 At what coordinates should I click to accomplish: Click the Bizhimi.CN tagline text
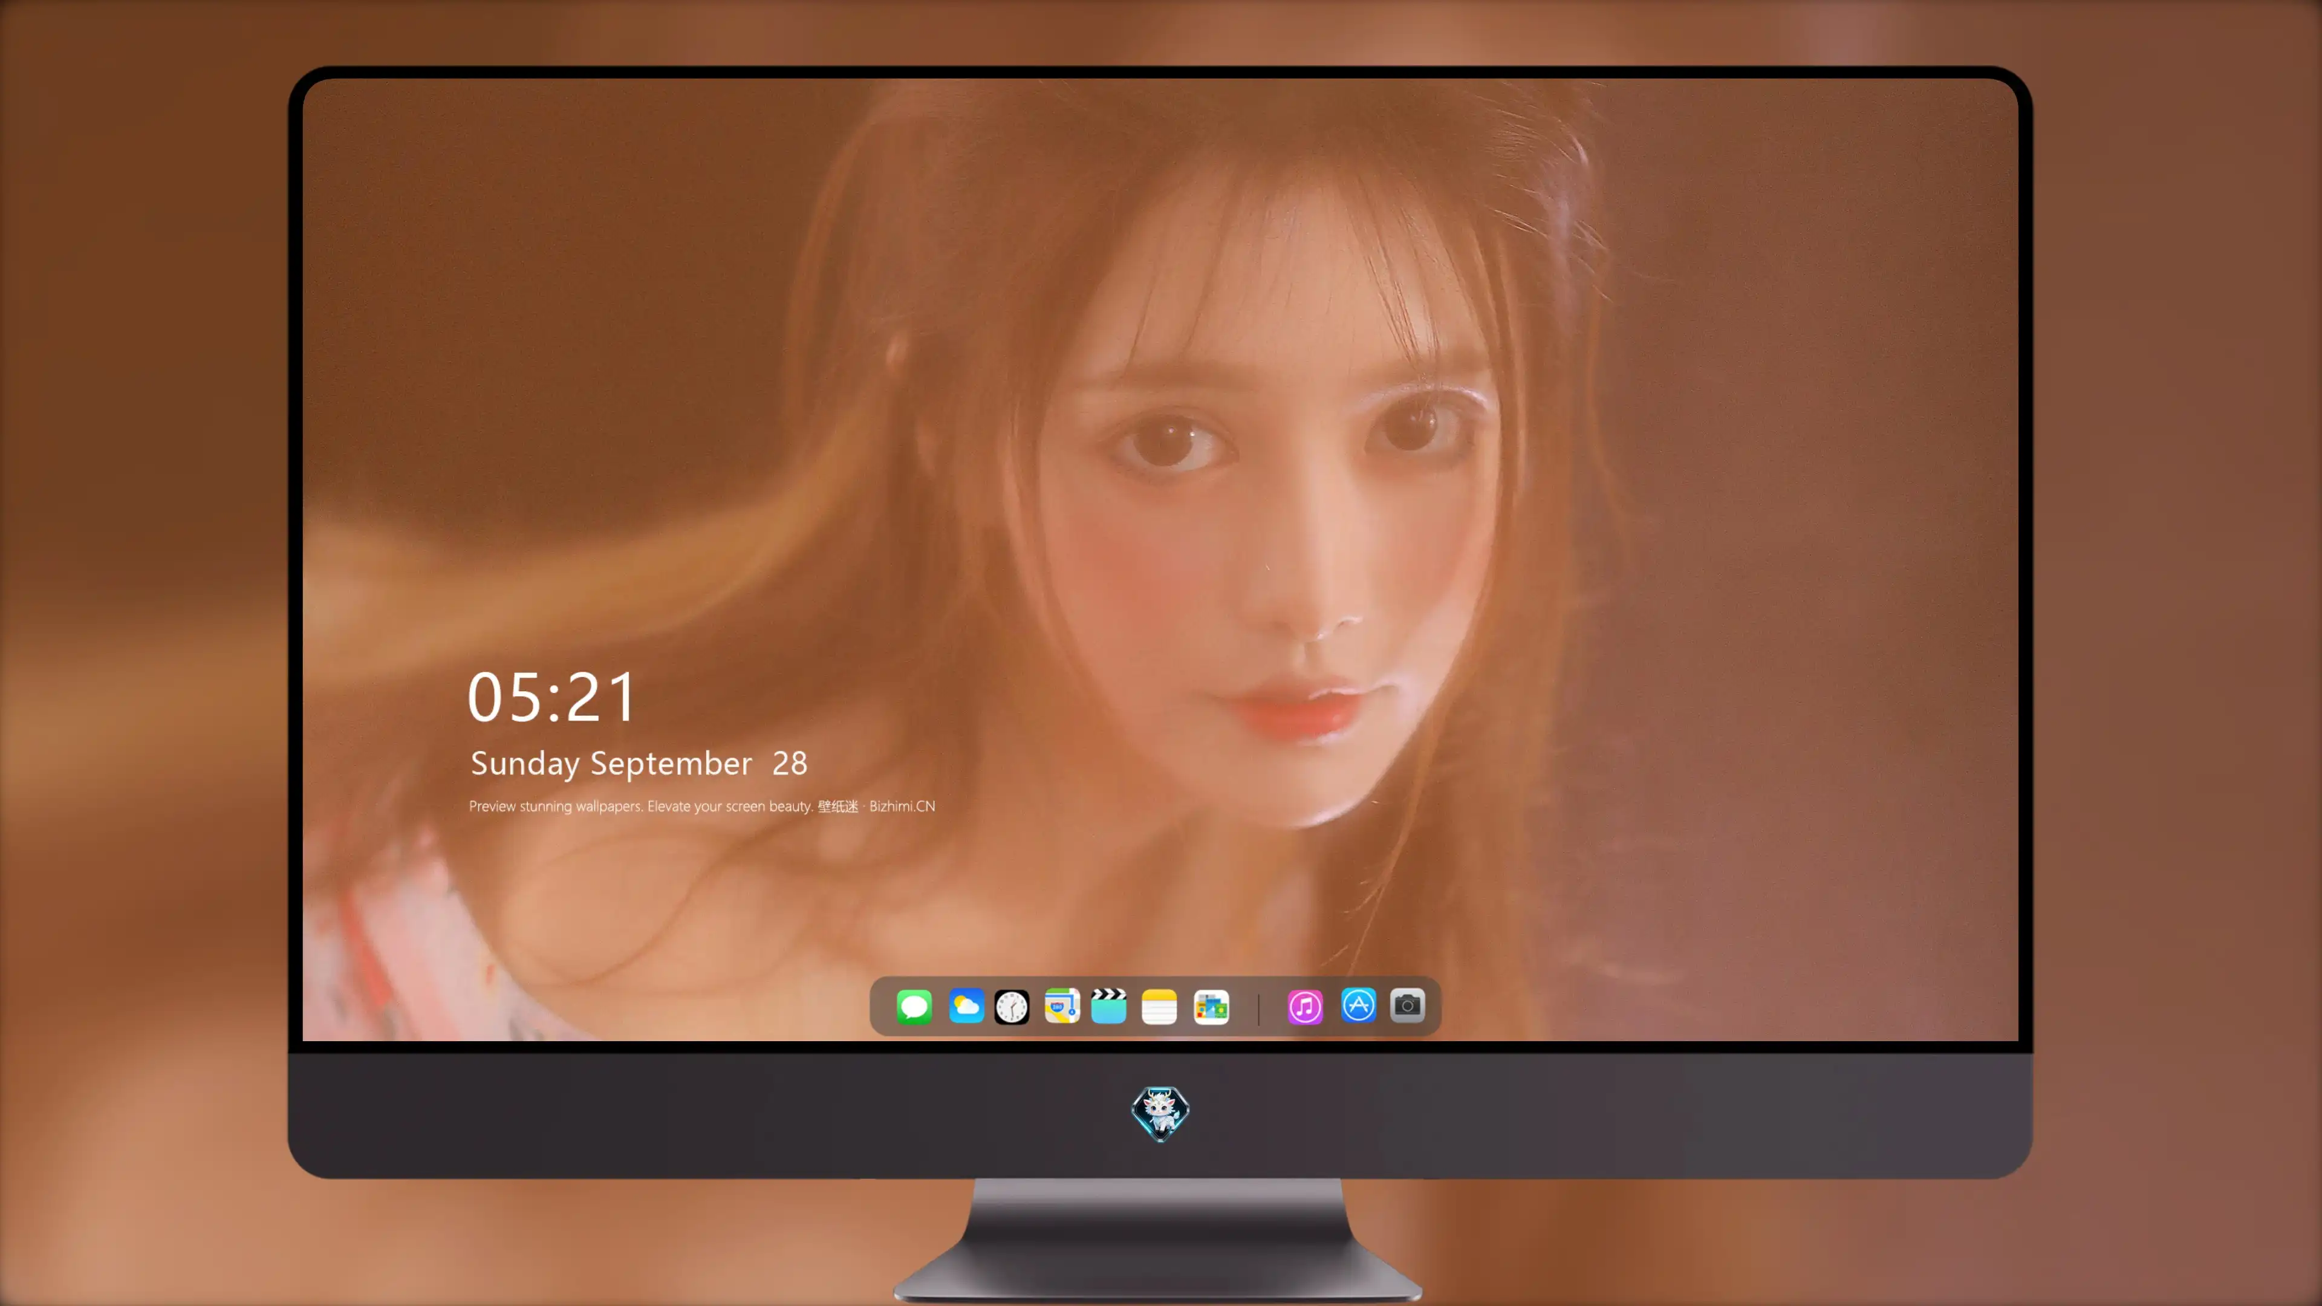702,806
